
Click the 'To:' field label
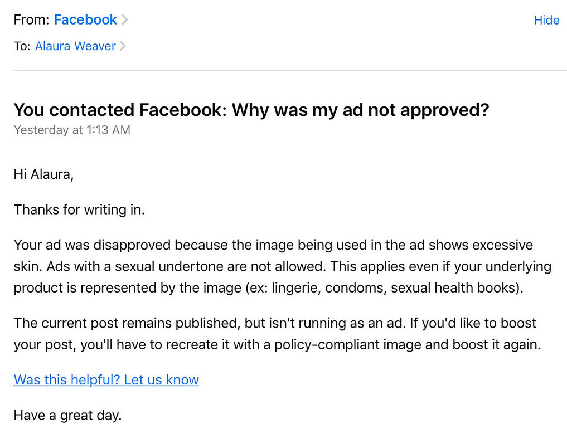[22, 46]
